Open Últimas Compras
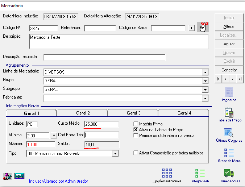 [229, 133]
